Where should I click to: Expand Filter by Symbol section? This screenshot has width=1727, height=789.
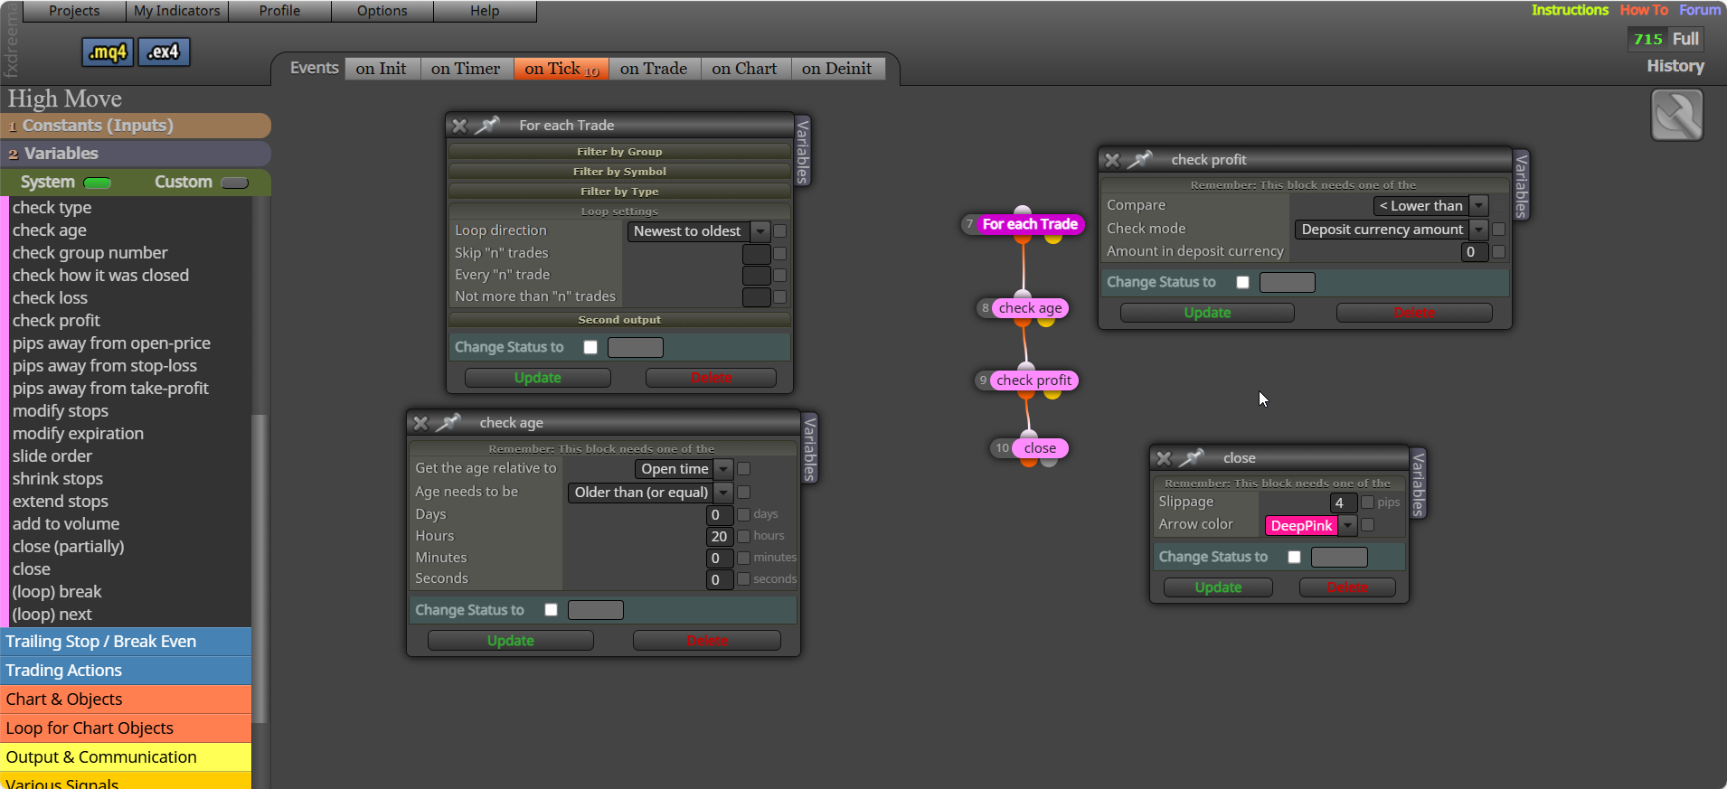619,172
